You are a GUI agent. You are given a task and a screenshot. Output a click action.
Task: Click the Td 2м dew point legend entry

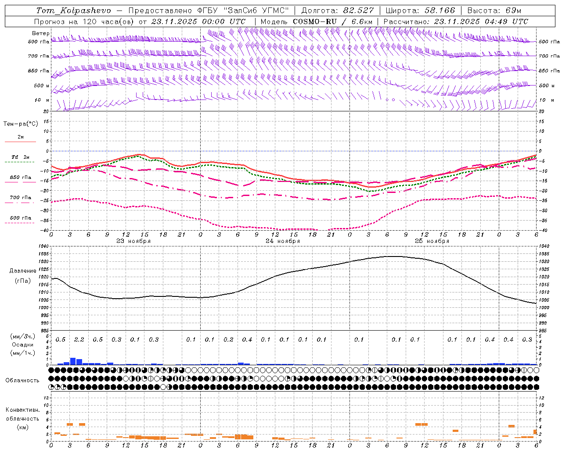point(20,157)
